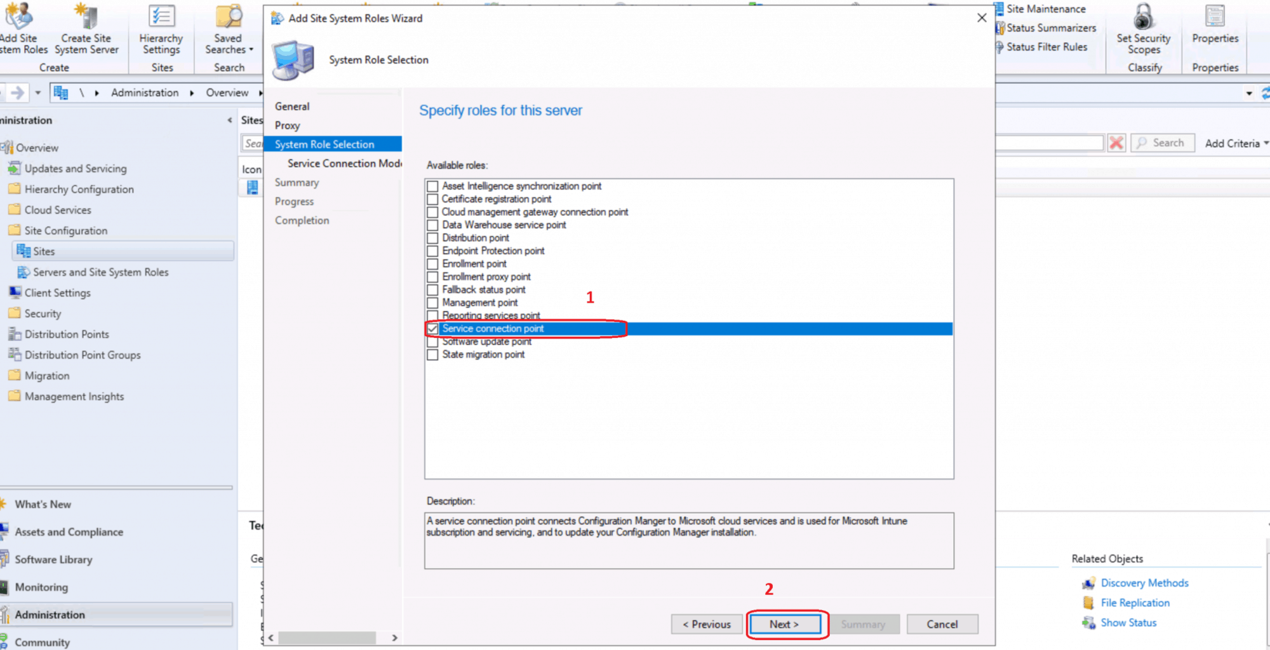Click the Show Status icon link
Image resolution: width=1270 pixels, height=650 pixels.
1088,623
